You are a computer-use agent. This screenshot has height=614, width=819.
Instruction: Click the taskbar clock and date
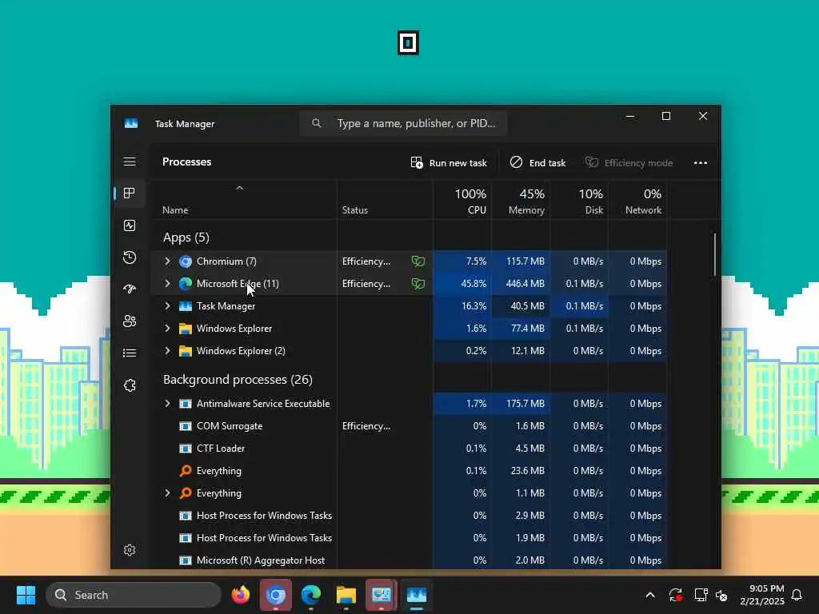[761, 595]
